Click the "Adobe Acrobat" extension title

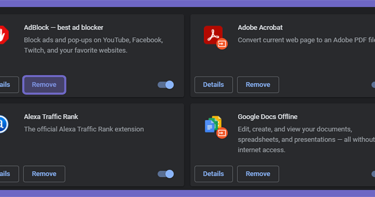point(260,28)
